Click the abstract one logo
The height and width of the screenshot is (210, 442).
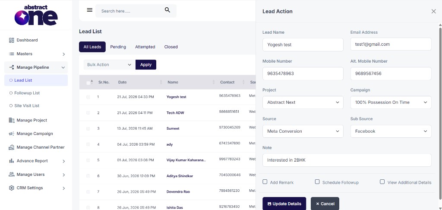(36, 15)
